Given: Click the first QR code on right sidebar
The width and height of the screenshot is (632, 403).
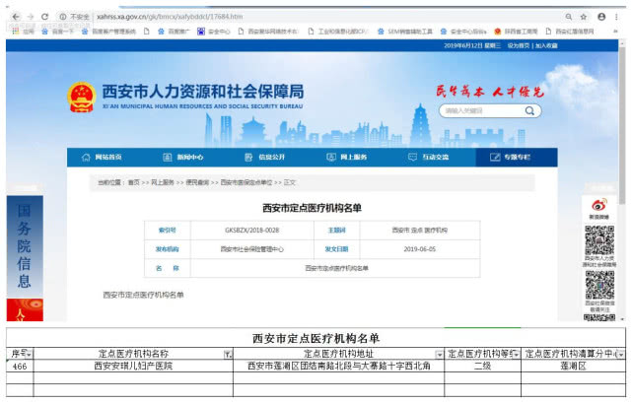Looking at the screenshot, I should (x=599, y=240).
